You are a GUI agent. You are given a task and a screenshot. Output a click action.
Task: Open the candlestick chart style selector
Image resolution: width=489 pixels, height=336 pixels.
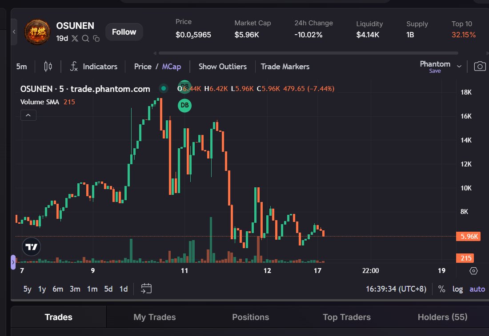pos(48,66)
